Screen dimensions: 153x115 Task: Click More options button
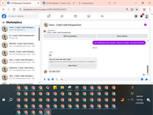122,36
